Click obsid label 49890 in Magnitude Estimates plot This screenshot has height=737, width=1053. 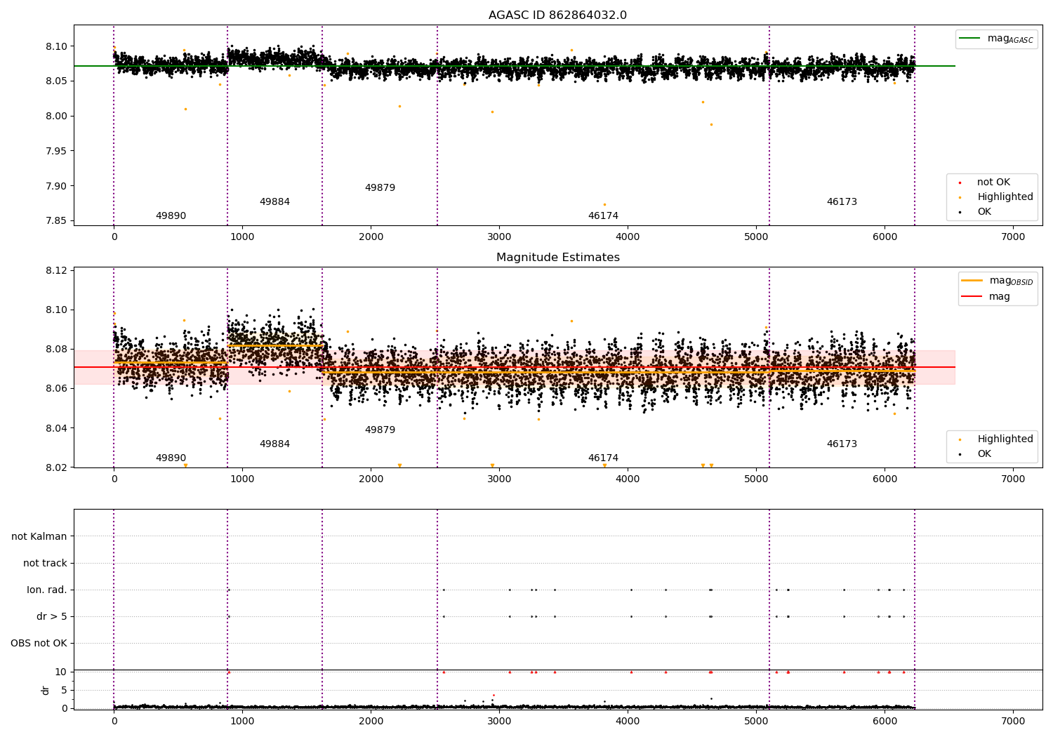tap(171, 458)
